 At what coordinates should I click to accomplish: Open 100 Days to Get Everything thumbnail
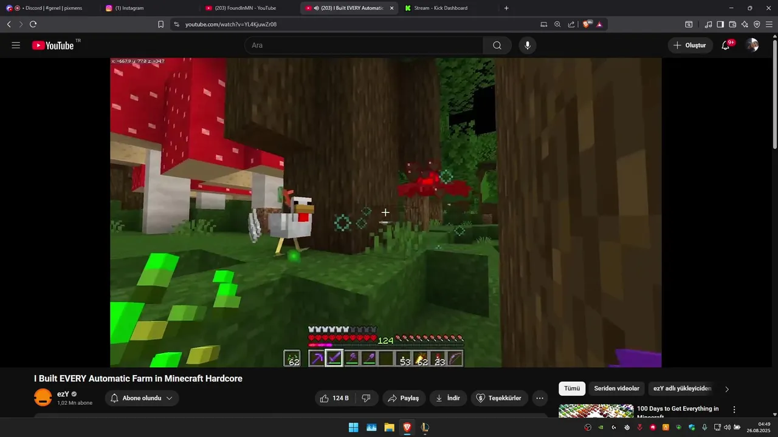point(596,411)
